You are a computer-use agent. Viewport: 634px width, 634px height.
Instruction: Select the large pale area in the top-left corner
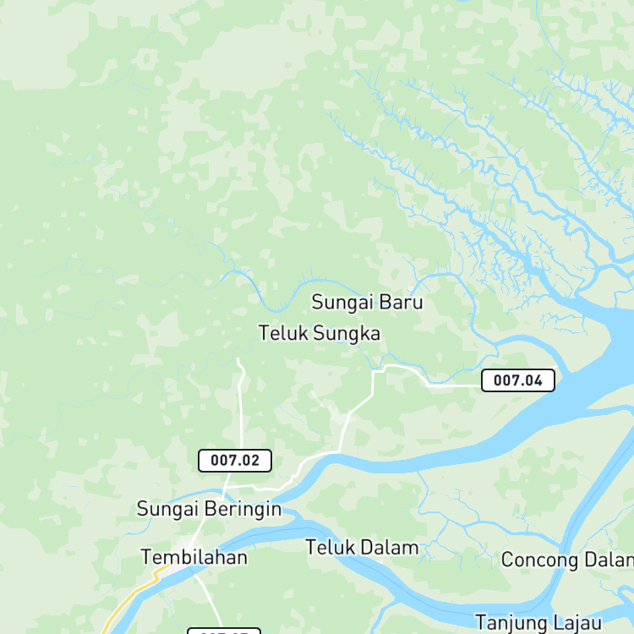[x=38, y=45]
